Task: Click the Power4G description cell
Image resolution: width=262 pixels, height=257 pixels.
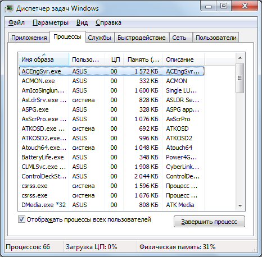Action: pyautogui.click(x=181, y=157)
